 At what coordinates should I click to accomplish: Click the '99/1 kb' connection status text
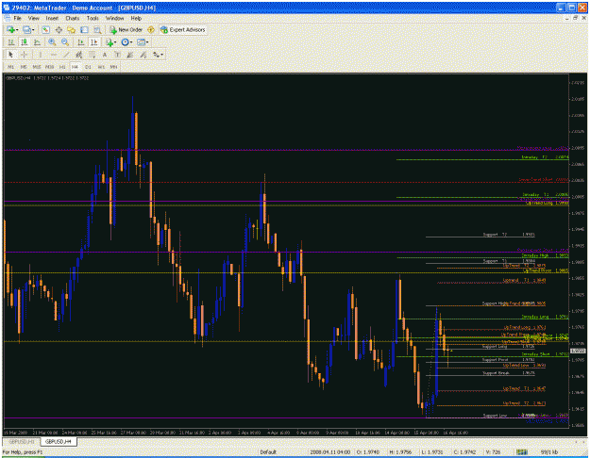tap(549, 452)
